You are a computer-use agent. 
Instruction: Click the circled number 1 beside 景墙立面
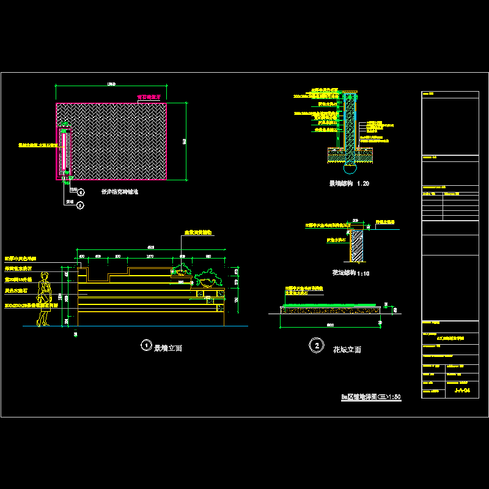[146, 345]
